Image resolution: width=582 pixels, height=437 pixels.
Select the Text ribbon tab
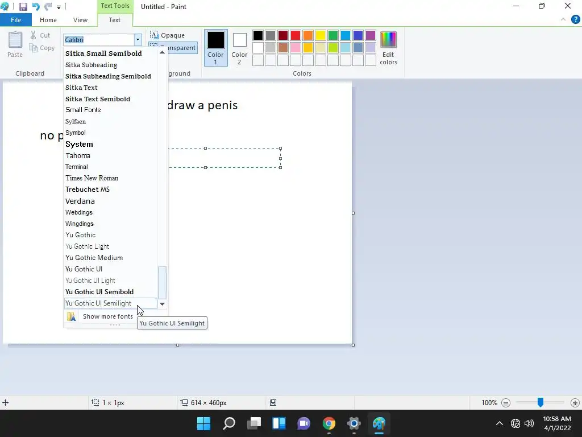tap(114, 20)
